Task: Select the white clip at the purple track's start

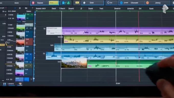Action: pyautogui.click(x=54, y=31)
